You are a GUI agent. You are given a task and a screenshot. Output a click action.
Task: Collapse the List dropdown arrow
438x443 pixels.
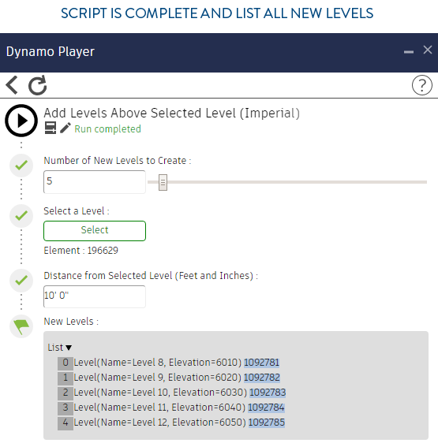pyautogui.click(x=69, y=348)
